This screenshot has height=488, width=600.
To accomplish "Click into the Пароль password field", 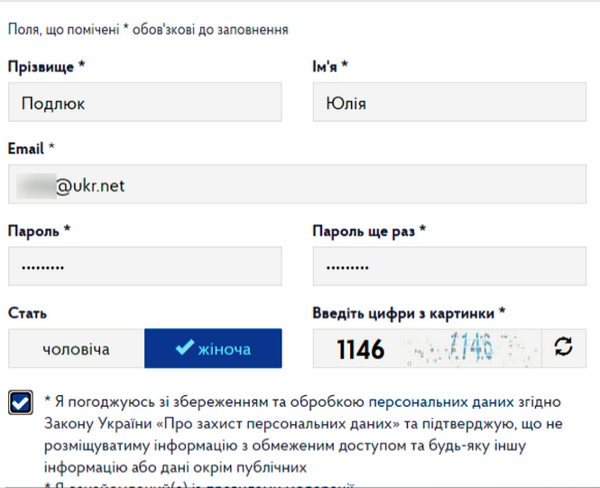I will coord(144,267).
